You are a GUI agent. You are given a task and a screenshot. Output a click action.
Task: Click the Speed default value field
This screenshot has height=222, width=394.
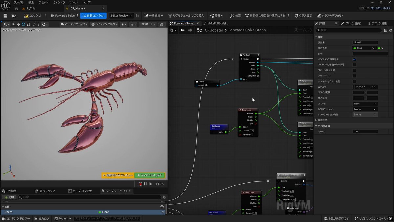pos(365,132)
